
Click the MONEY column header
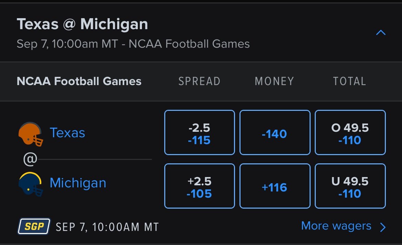(274, 81)
